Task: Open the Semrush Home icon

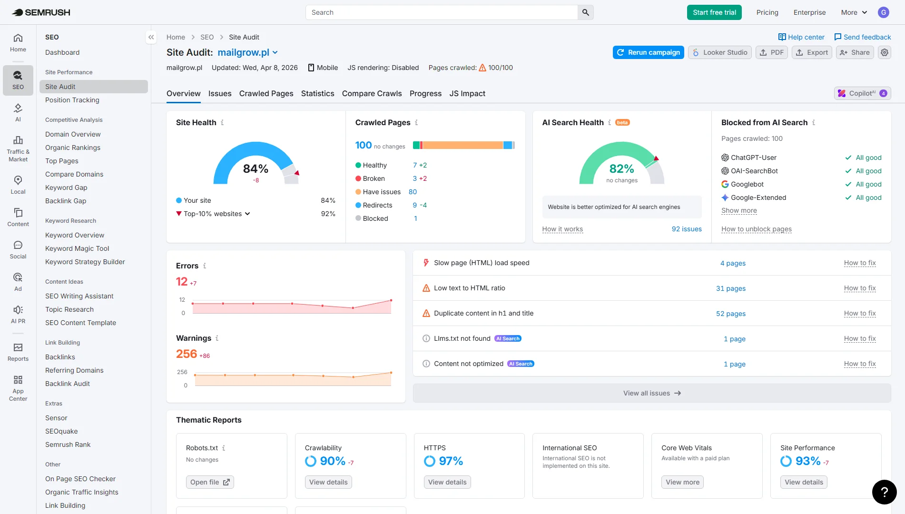Action: 18,43
